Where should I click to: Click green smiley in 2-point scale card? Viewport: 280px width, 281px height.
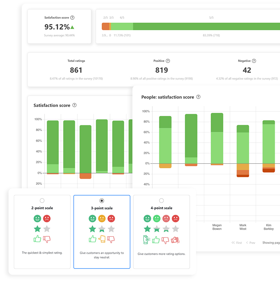click(x=37, y=219)
